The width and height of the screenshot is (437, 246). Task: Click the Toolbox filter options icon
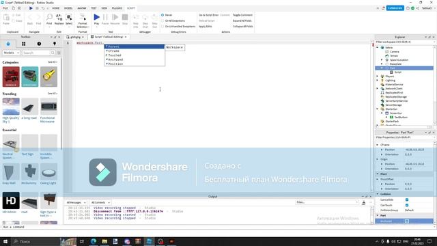point(59,53)
